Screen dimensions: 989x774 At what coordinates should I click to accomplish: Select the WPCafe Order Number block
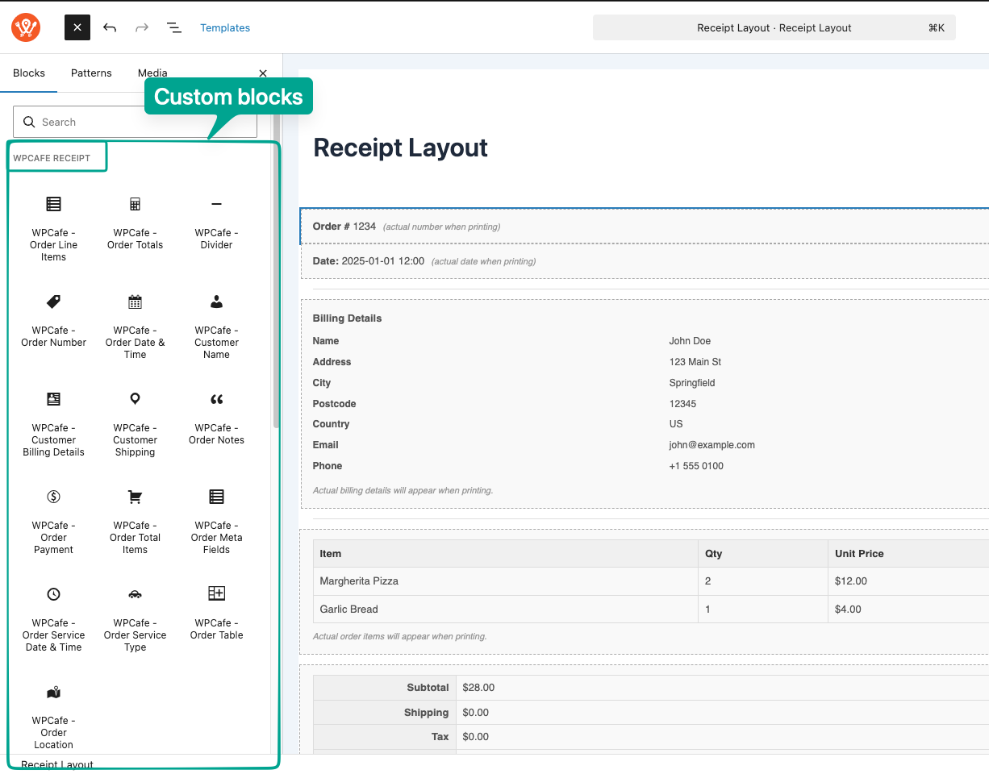[x=53, y=320]
